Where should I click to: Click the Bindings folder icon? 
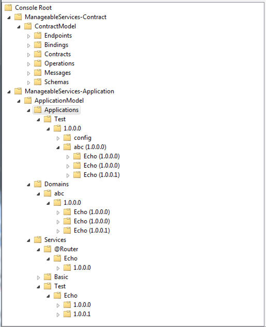[38, 45]
